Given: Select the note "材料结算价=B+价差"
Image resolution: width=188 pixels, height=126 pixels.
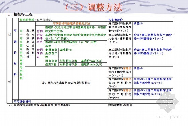Looking at the screenshot, I should click(x=120, y=105).
